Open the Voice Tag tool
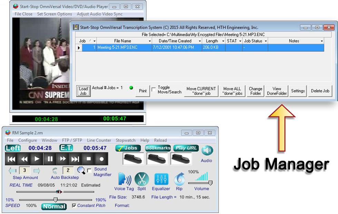 coord(125,179)
